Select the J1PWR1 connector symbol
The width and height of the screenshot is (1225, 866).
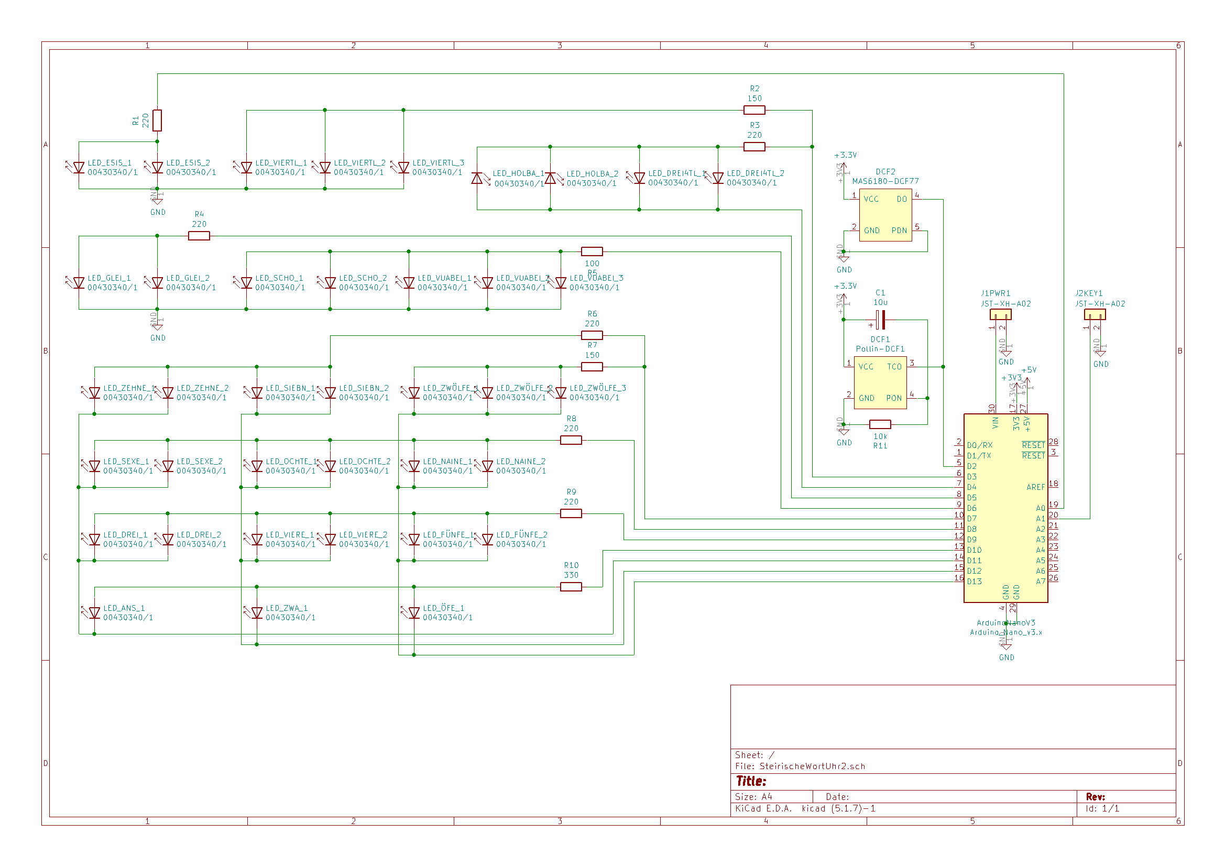click(1000, 315)
